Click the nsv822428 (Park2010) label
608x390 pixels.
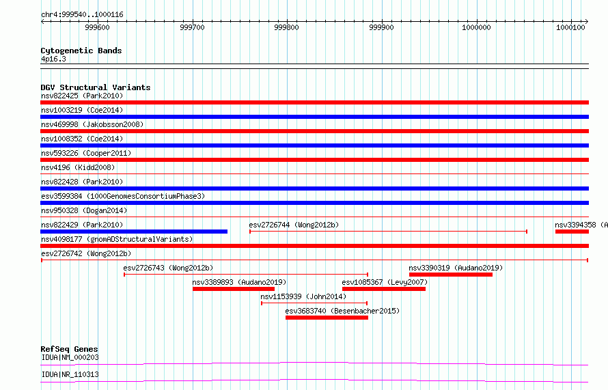82,182
